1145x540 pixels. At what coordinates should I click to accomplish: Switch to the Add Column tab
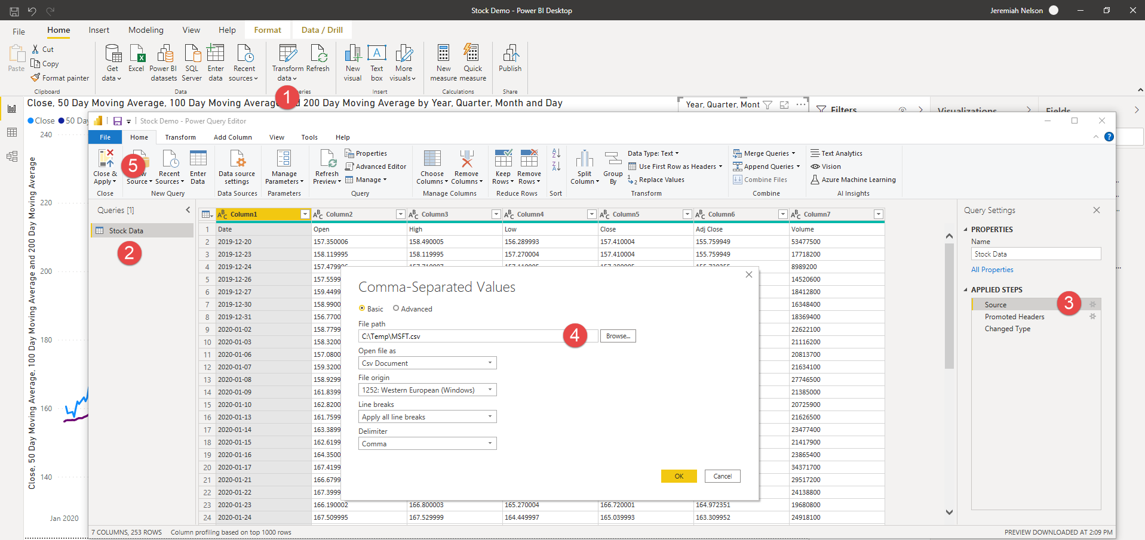point(232,137)
